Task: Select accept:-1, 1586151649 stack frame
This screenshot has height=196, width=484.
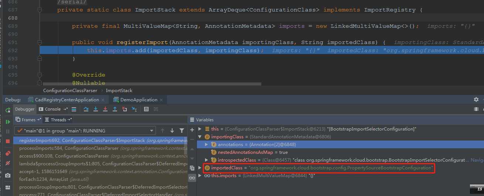Action: coord(100,172)
